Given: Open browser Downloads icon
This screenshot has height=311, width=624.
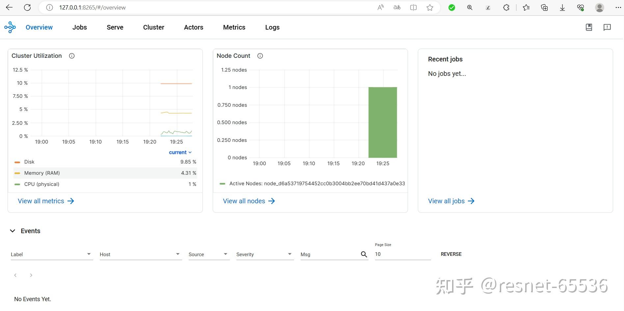Looking at the screenshot, I should pos(562,7).
